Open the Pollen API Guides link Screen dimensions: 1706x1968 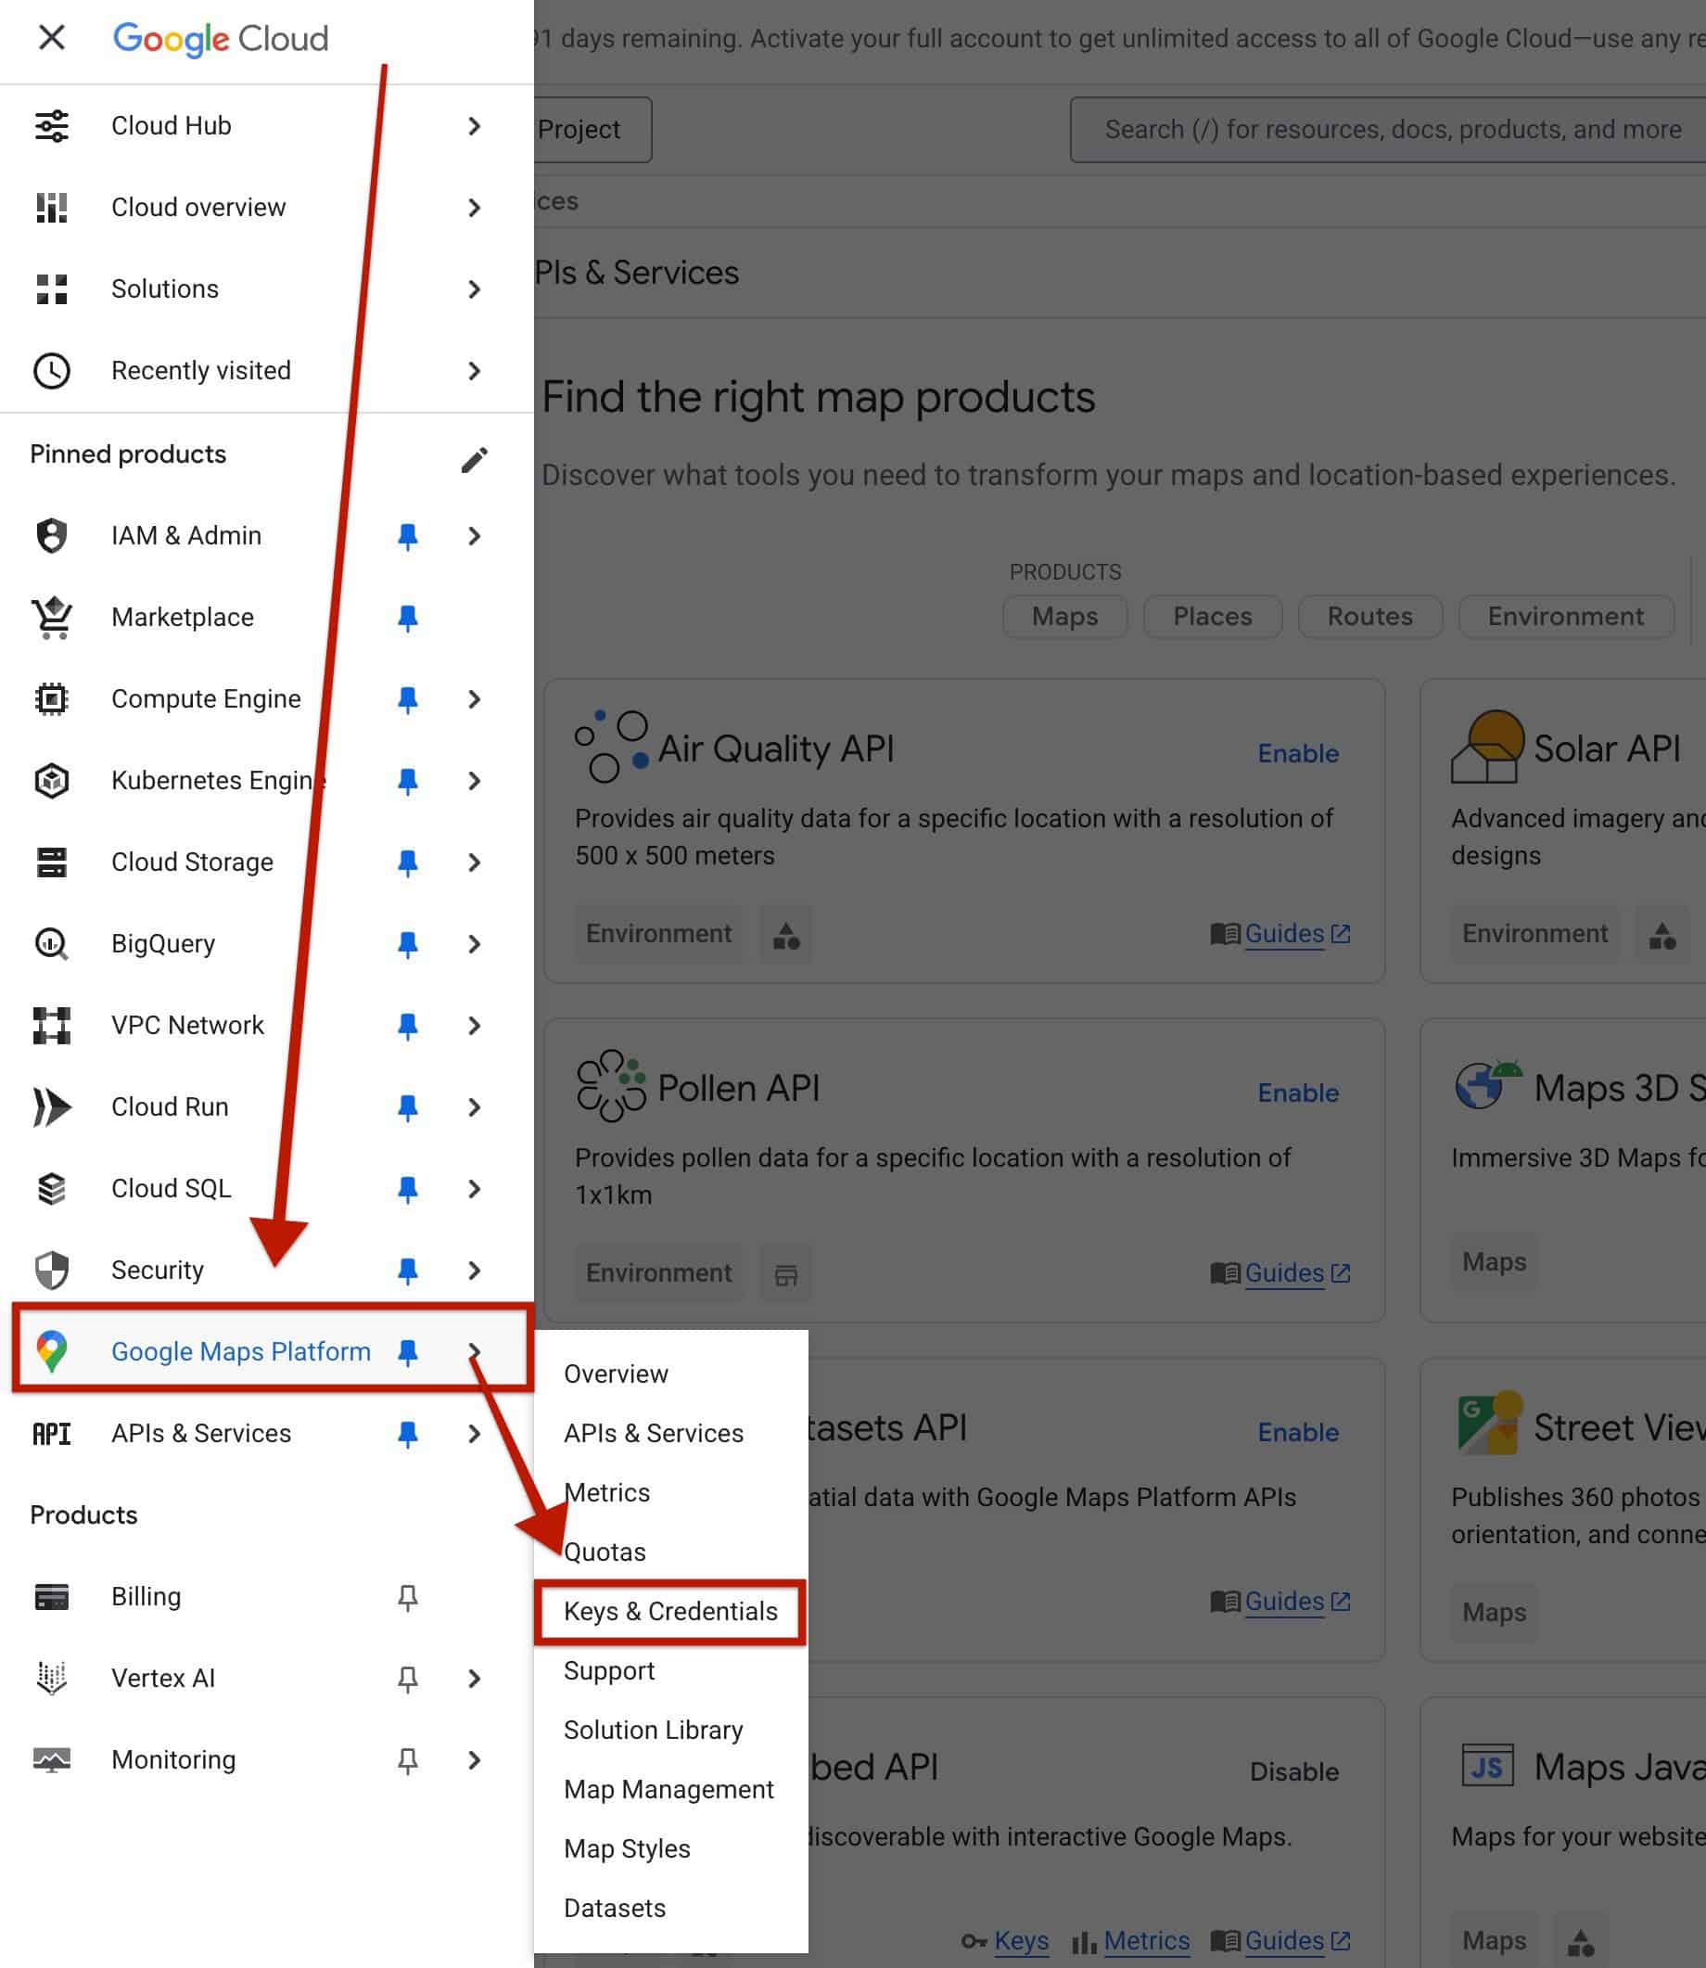[x=1283, y=1273]
